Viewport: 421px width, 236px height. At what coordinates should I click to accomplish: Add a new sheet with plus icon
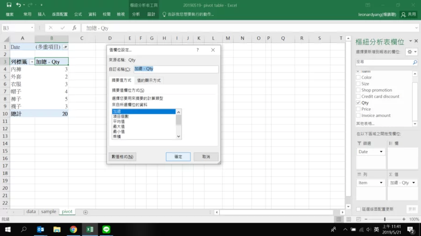click(86, 212)
